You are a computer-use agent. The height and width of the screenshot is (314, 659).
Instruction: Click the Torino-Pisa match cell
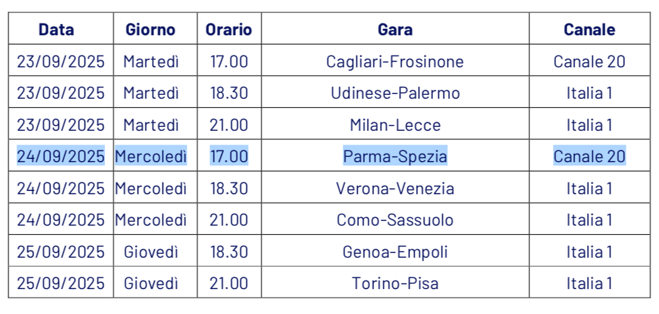[x=395, y=283]
